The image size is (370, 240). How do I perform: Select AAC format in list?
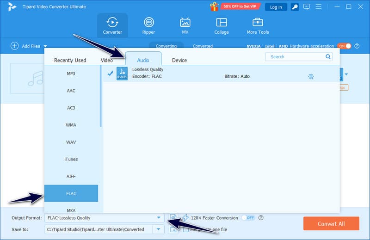[x=71, y=91]
